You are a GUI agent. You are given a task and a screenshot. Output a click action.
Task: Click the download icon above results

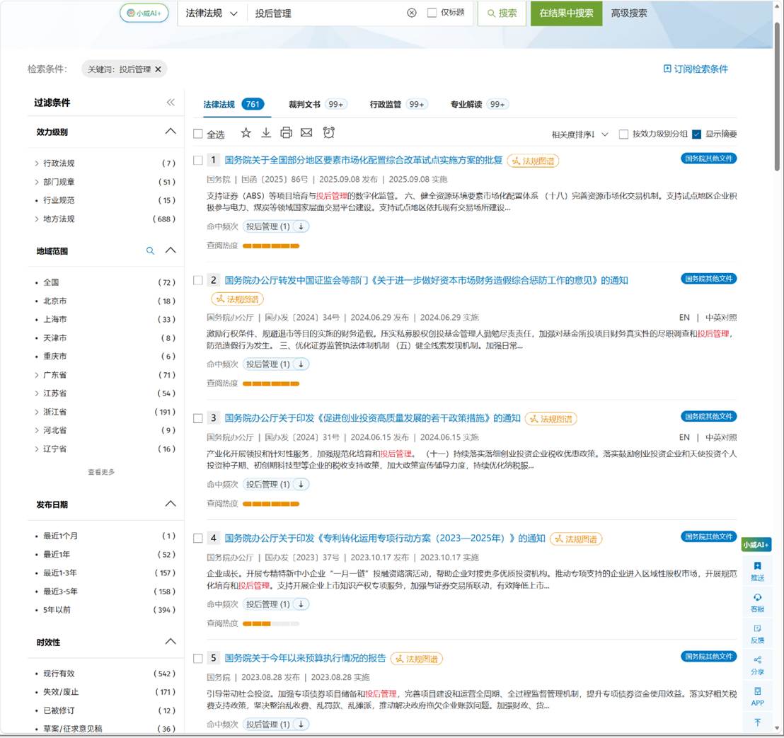point(266,133)
